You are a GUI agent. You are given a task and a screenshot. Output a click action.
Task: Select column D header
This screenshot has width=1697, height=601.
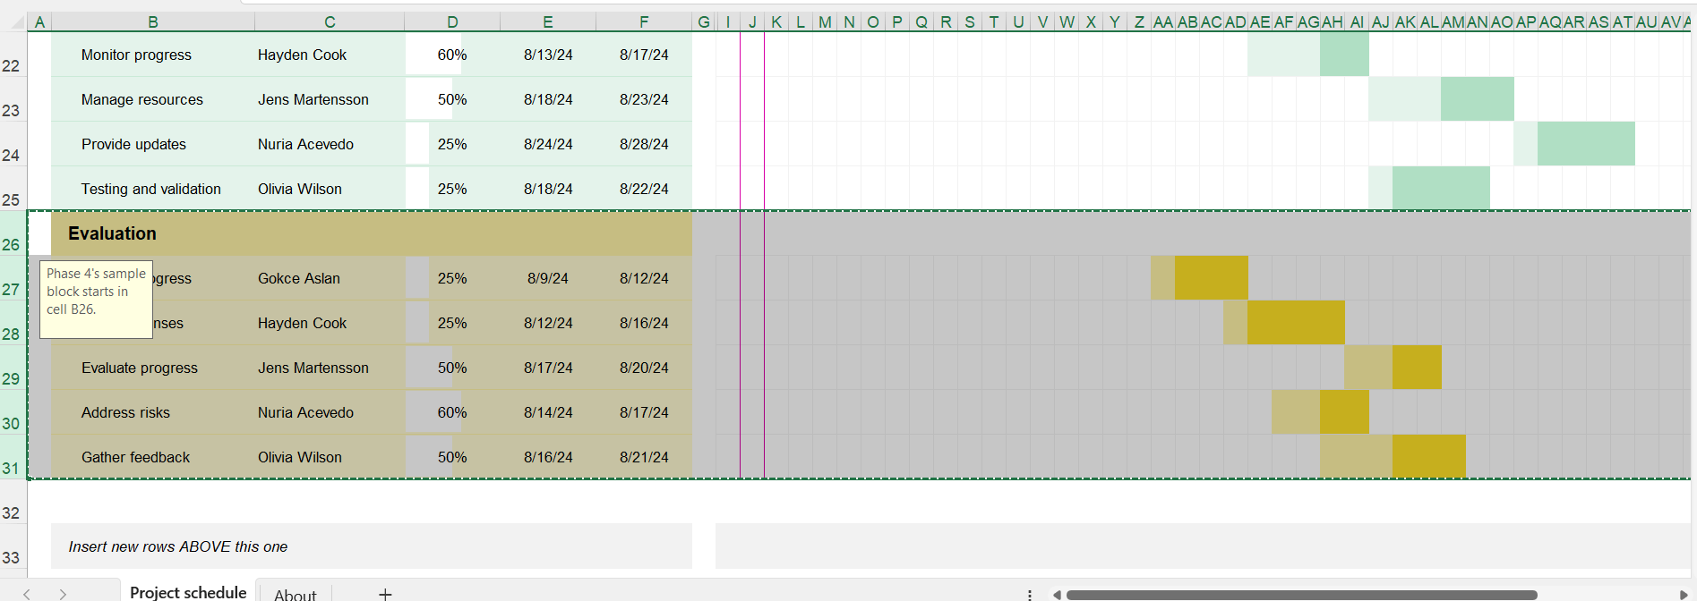pos(452,22)
